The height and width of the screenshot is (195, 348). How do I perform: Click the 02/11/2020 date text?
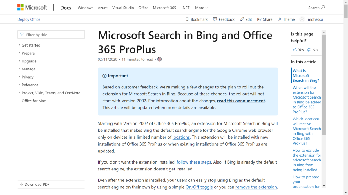pos(108,59)
